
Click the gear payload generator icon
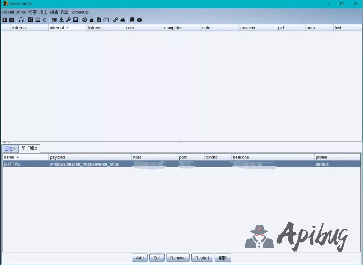point(85,20)
